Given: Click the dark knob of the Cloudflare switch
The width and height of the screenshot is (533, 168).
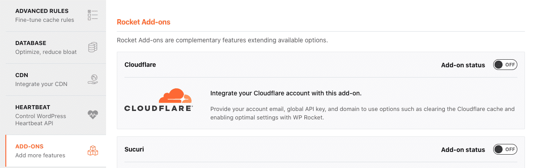Looking at the screenshot, I should point(499,65).
